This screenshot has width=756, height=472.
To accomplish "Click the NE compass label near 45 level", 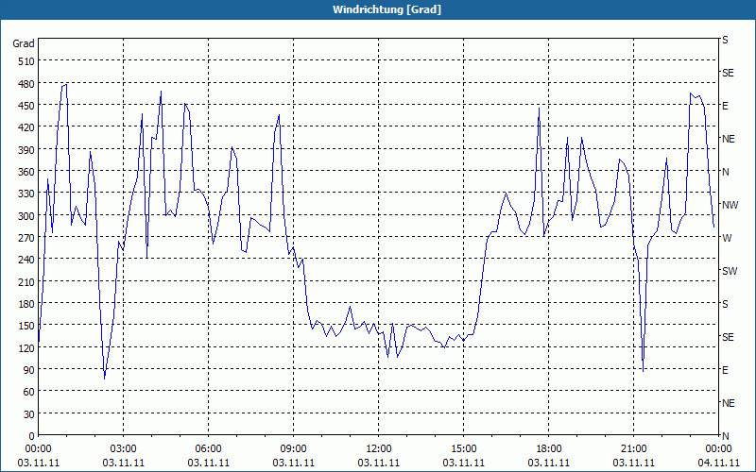I will pyautogui.click(x=728, y=403).
